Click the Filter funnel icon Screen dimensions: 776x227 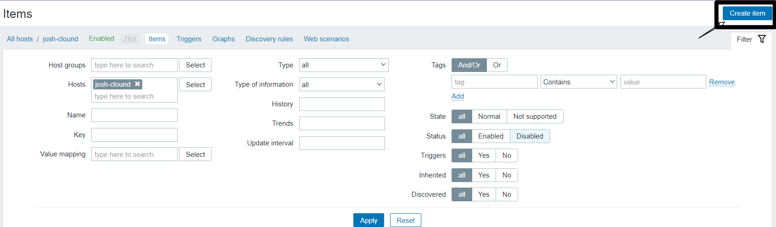click(x=762, y=39)
